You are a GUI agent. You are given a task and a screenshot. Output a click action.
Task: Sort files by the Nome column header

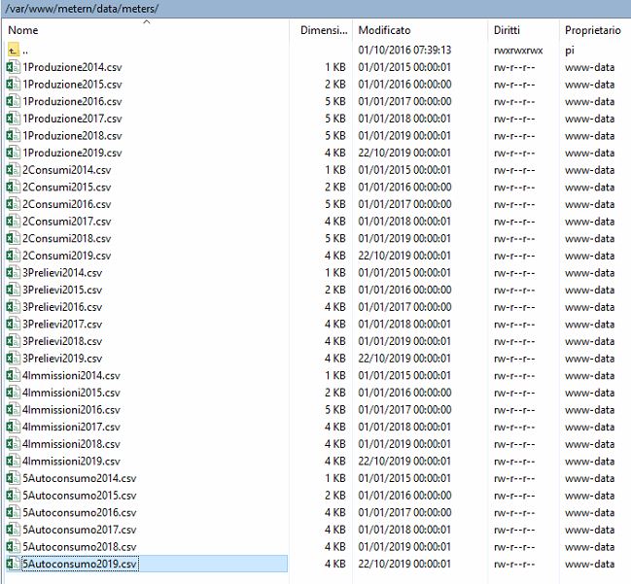23,30
